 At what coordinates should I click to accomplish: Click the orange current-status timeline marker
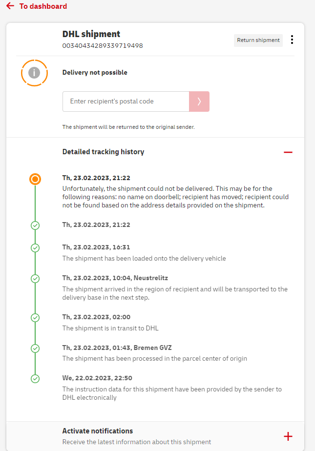coord(35,179)
